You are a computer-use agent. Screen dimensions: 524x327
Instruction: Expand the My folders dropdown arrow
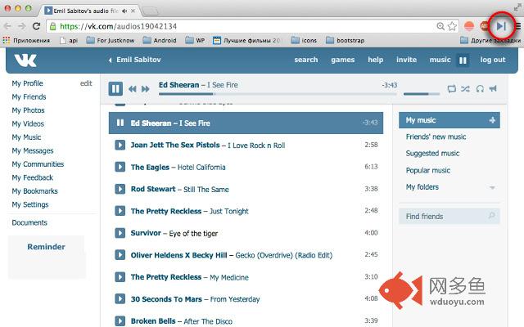coord(492,187)
